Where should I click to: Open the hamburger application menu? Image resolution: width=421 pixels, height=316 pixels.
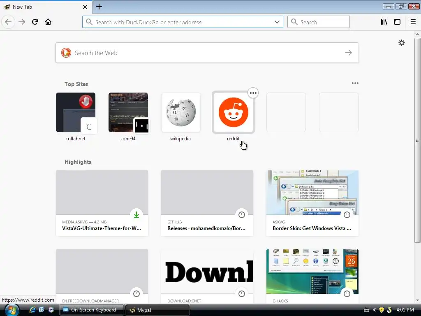pos(413,22)
